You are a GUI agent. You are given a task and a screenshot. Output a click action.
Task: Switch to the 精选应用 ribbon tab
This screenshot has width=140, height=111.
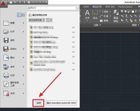pos(97,7)
